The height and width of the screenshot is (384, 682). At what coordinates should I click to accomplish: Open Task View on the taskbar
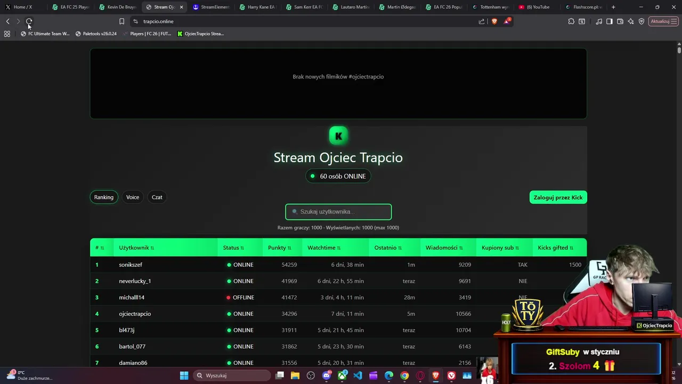pyautogui.click(x=280, y=375)
